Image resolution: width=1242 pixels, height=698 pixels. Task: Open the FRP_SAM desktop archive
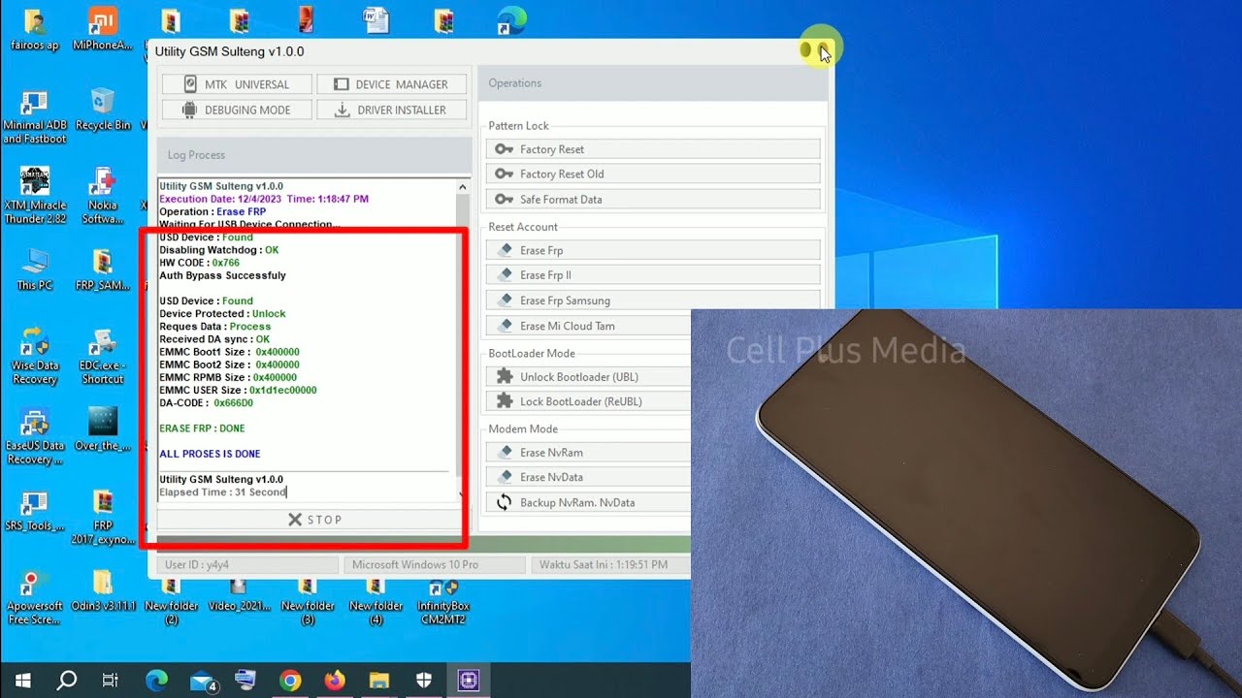(x=103, y=270)
